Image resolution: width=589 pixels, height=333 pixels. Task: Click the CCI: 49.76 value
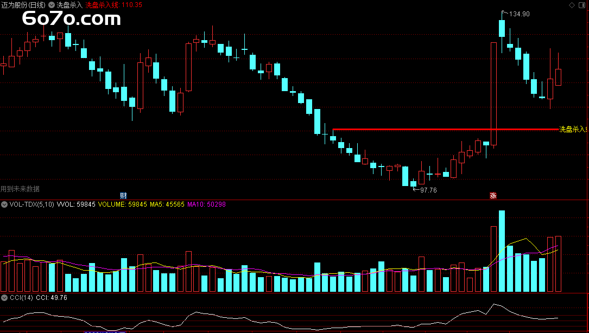52,298
